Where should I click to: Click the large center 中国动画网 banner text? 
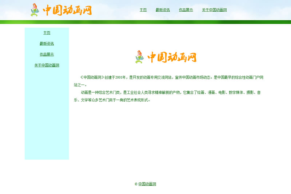172,57
